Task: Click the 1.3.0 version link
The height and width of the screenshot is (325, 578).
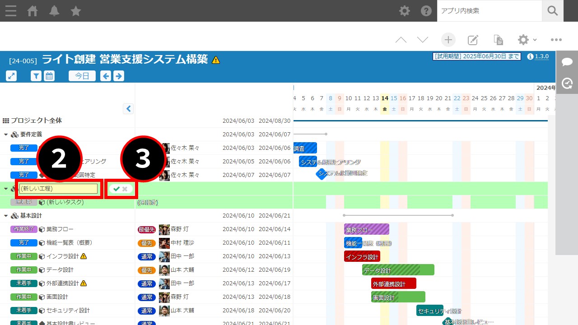Action: tap(541, 56)
